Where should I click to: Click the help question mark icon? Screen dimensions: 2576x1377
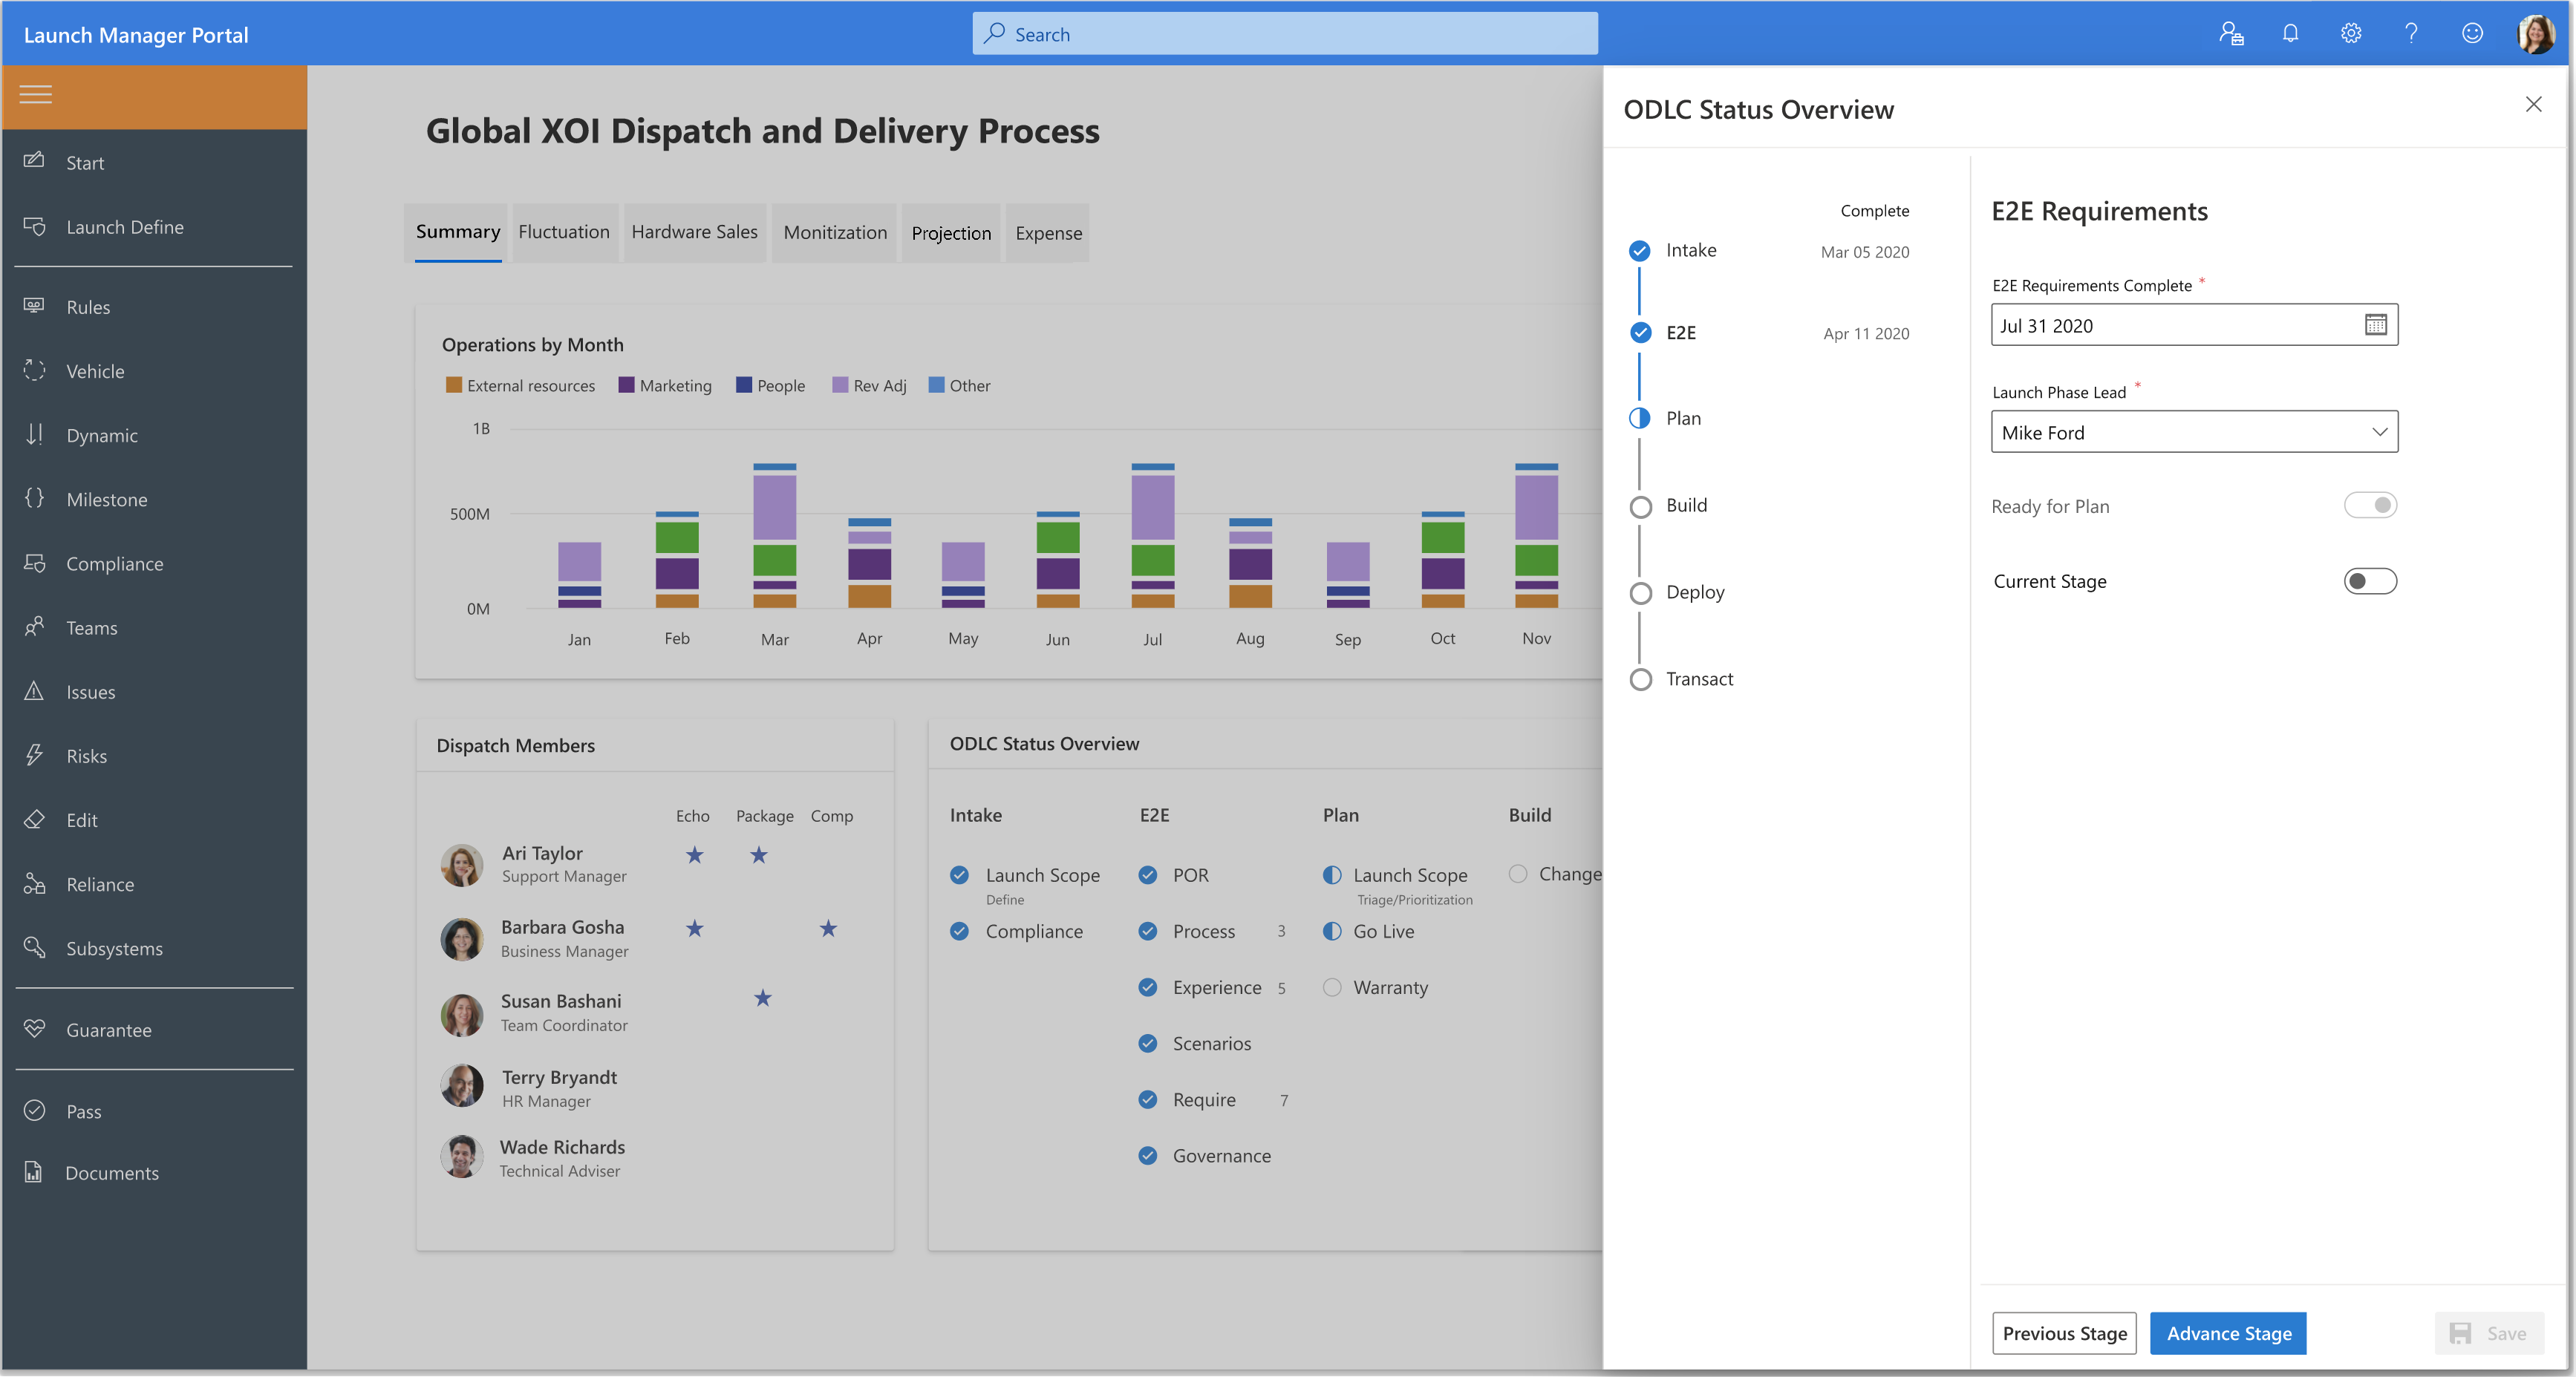point(2411,34)
